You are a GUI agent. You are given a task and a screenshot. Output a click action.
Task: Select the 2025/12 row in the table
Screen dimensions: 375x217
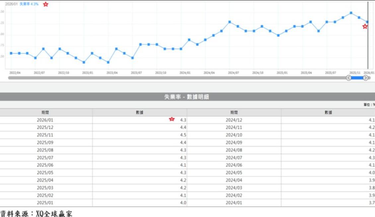click(x=45, y=128)
